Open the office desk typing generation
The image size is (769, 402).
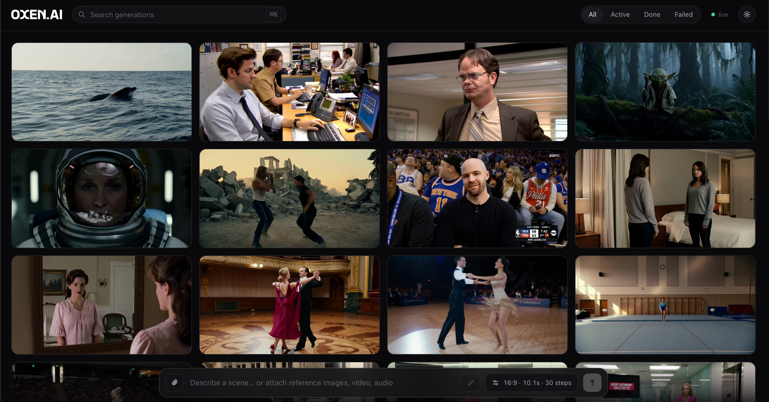pos(290,92)
